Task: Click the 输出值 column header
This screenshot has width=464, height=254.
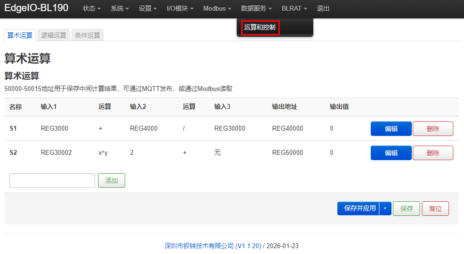Action: coord(339,107)
